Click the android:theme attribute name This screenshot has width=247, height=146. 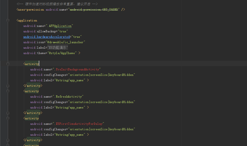[x=34, y=53]
